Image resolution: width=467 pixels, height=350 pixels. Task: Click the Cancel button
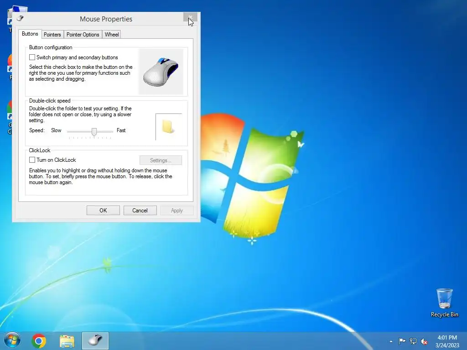140,211
